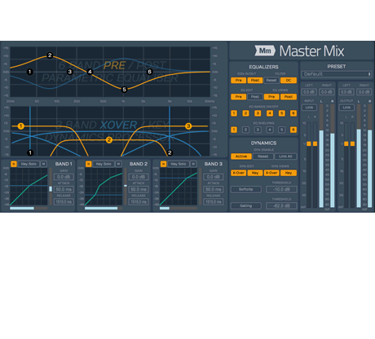Click the output right 0.0 dB field
Screen dimensions: 375x339
[x=364, y=92]
